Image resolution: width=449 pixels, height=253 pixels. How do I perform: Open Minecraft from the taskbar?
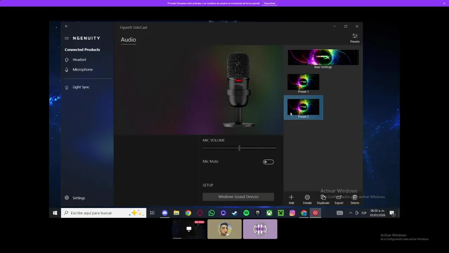click(281, 213)
